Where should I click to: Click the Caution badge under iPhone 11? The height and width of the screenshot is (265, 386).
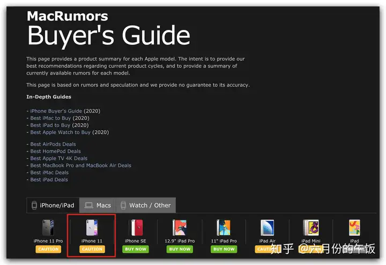pos(92,249)
